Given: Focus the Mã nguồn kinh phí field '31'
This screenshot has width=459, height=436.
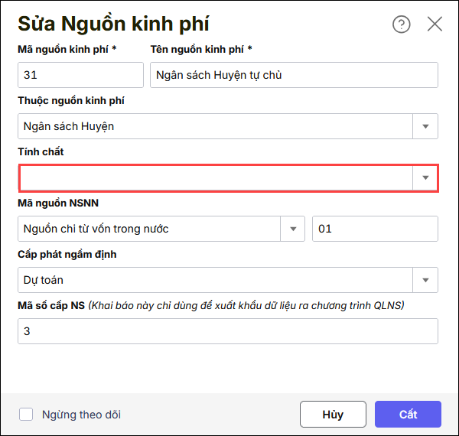Looking at the screenshot, I should [80, 75].
